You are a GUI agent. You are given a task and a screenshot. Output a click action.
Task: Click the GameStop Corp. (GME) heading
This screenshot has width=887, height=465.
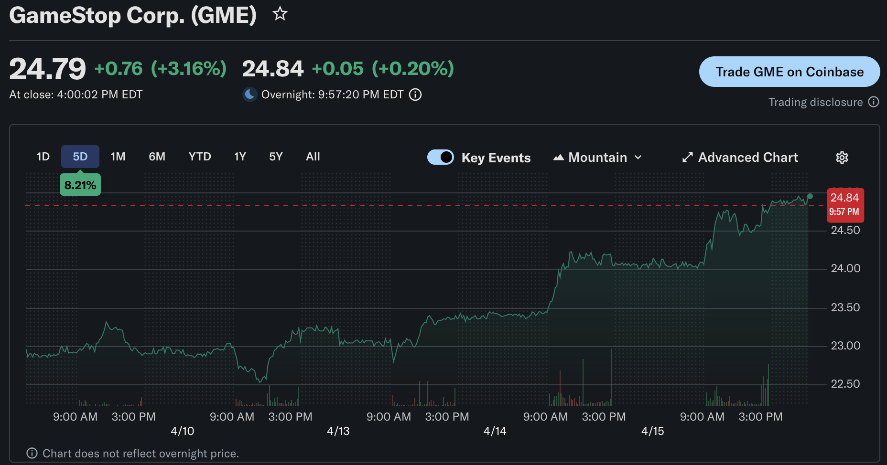(x=133, y=15)
